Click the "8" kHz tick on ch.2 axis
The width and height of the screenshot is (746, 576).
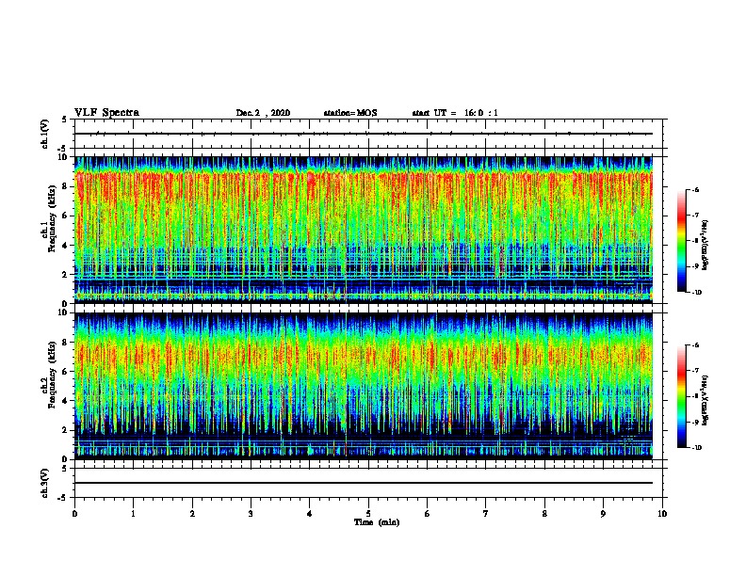pyautogui.click(x=66, y=343)
